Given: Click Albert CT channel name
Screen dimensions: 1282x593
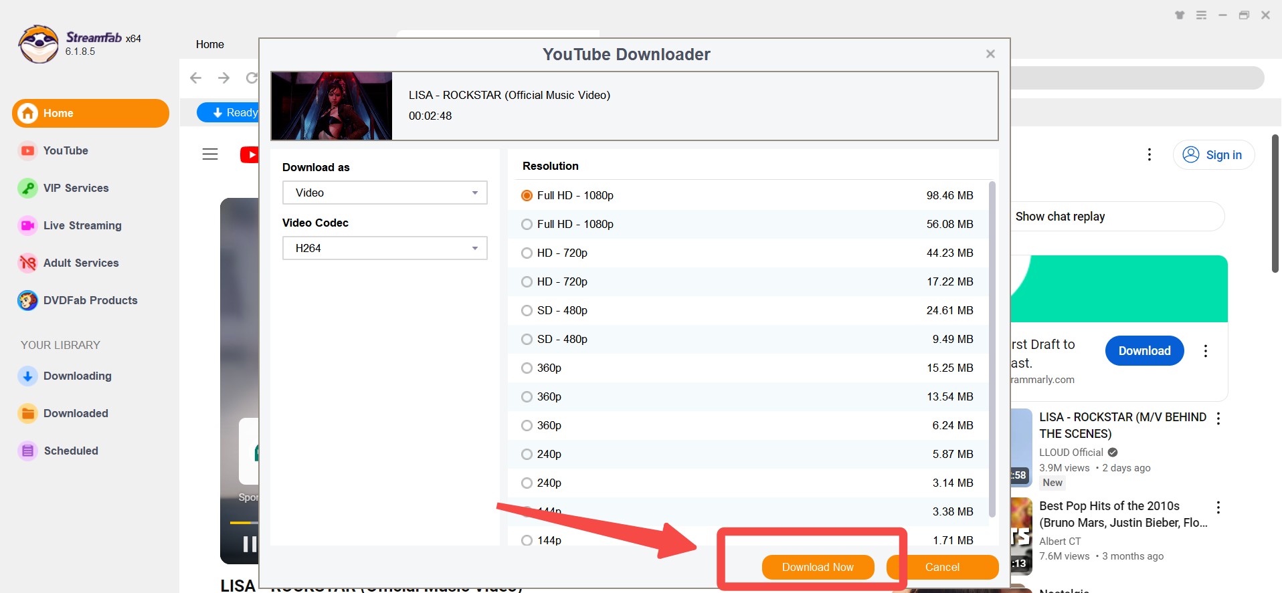Looking at the screenshot, I should (x=1060, y=542).
